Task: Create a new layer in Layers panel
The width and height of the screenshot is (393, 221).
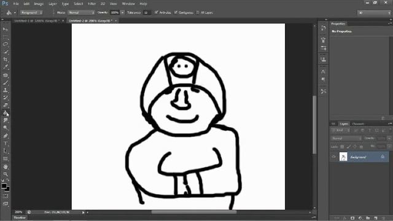Action: point(375,219)
